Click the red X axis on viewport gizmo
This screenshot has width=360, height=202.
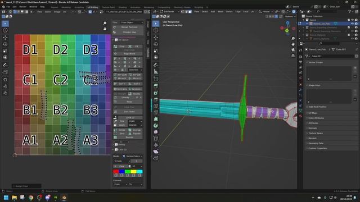pyautogui.click(x=282, y=28)
